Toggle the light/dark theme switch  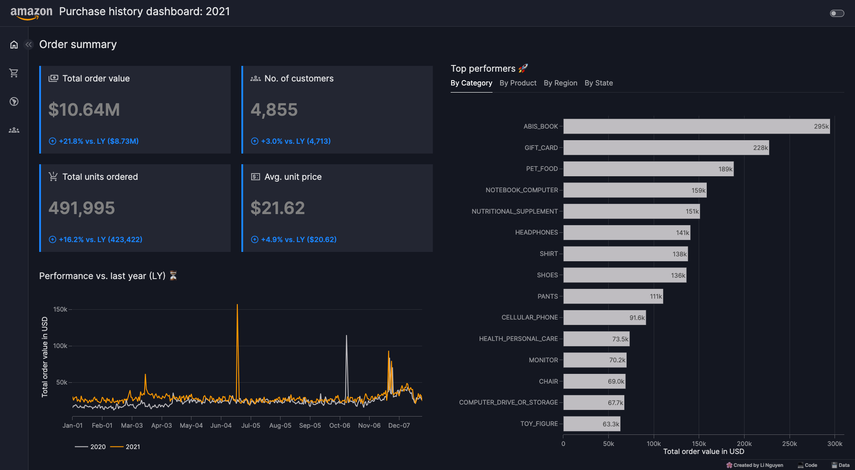(837, 13)
